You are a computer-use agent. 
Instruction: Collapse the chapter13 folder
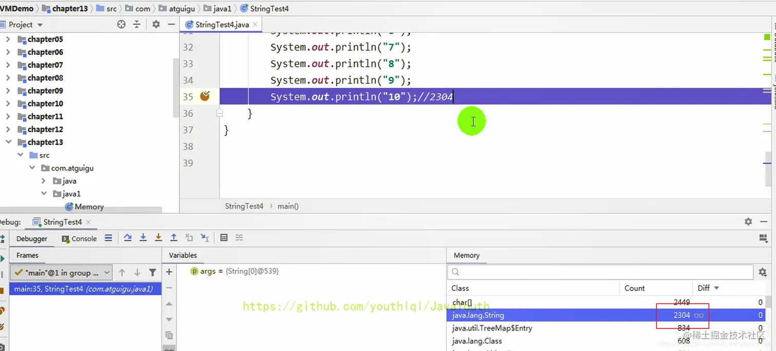tap(8, 142)
